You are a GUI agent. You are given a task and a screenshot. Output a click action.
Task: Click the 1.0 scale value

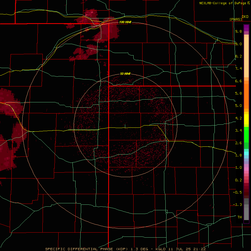[238, 168]
